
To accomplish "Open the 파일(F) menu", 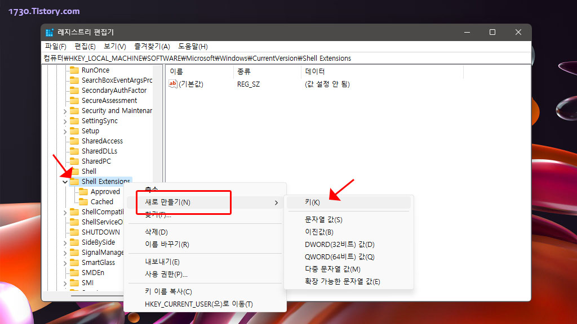I will pos(56,46).
